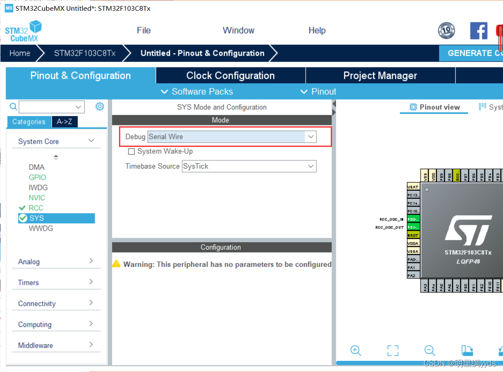
Task: Go to Home breadcrumb
Action: pyautogui.click(x=20, y=53)
